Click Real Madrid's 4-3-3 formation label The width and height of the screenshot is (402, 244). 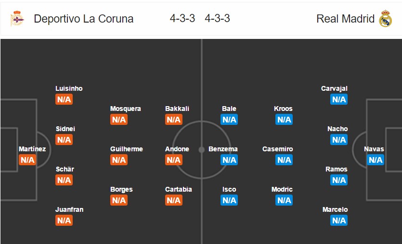tap(218, 18)
